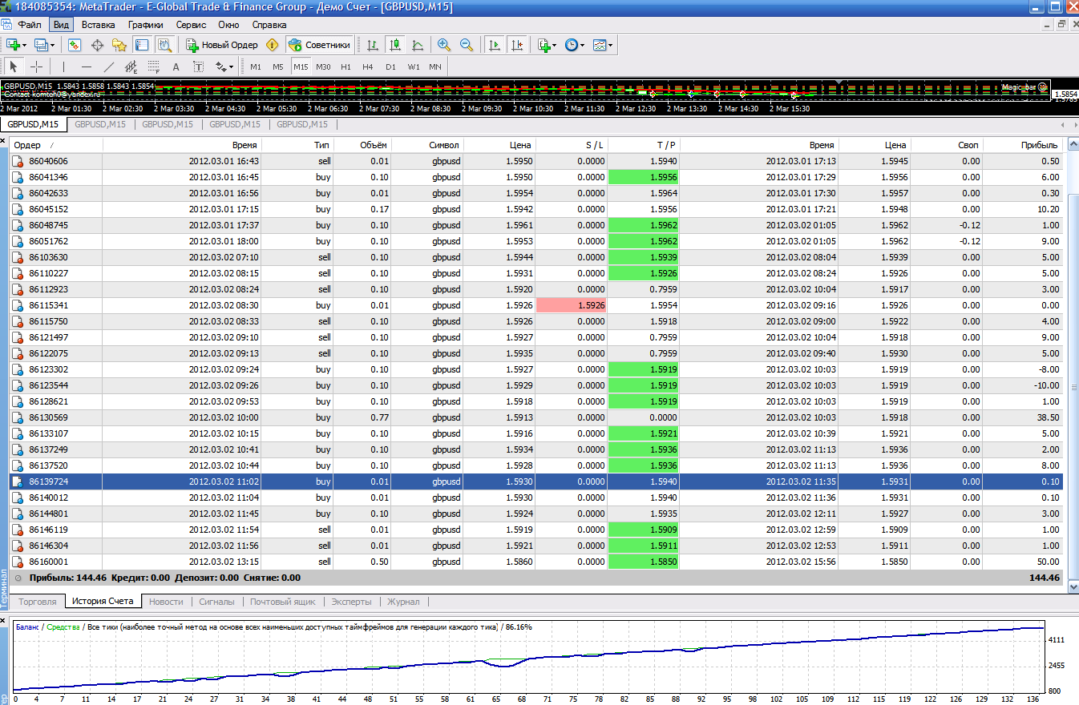Expand the New Chart dropdown arrow
The image size is (1079, 705).
pyautogui.click(x=25, y=45)
